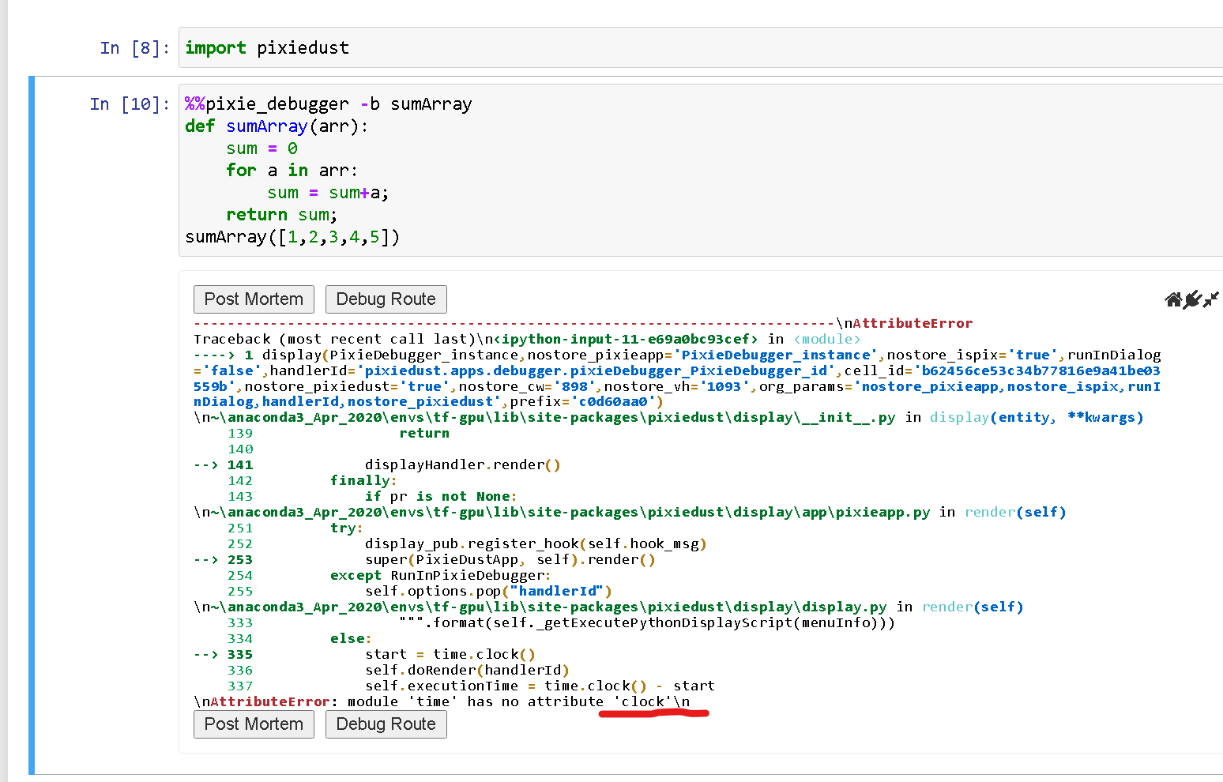Click the top Post Mortem button

click(x=253, y=299)
